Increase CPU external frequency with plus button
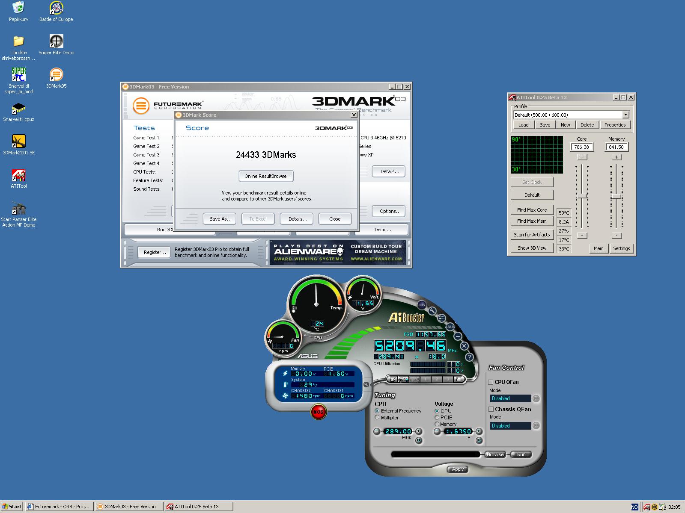This screenshot has width=685, height=513. pos(418,431)
